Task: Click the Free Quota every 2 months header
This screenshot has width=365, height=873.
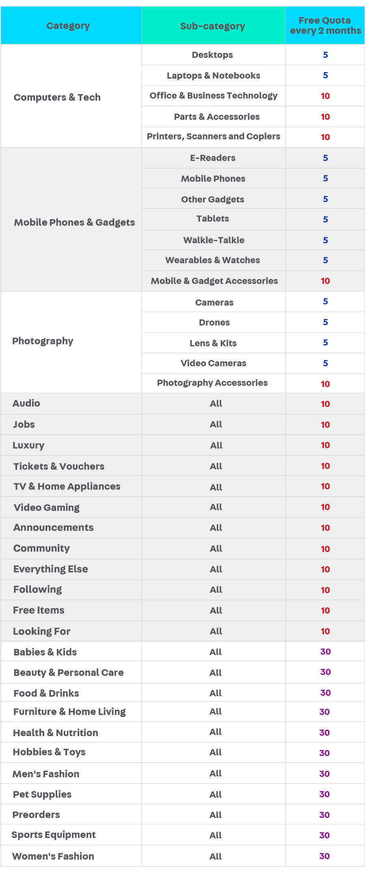Action: pyautogui.click(x=325, y=25)
